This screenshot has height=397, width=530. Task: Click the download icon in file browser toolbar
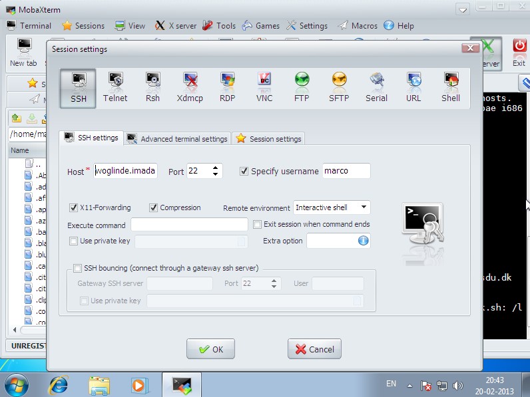pos(32,118)
